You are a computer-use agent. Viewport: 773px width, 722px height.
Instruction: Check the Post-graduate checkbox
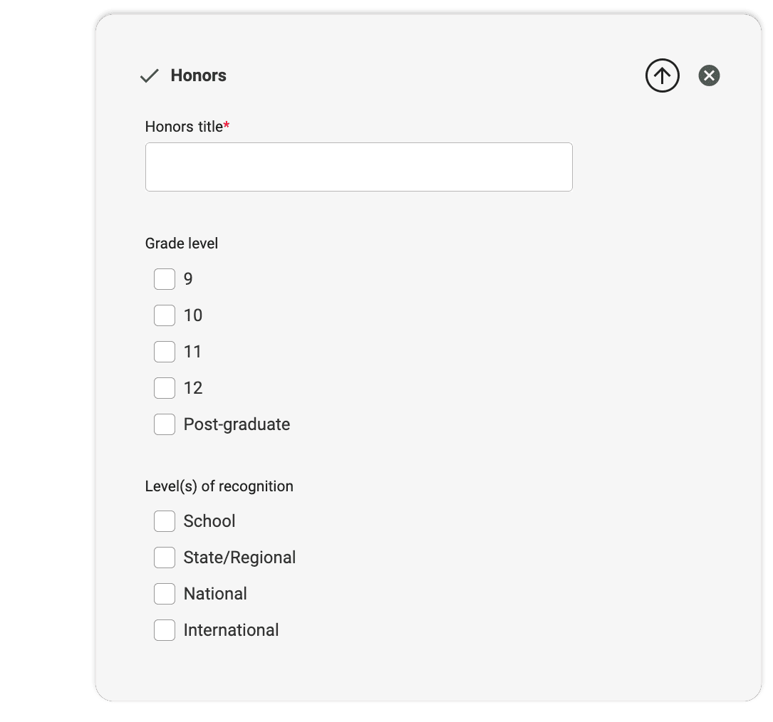click(165, 424)
